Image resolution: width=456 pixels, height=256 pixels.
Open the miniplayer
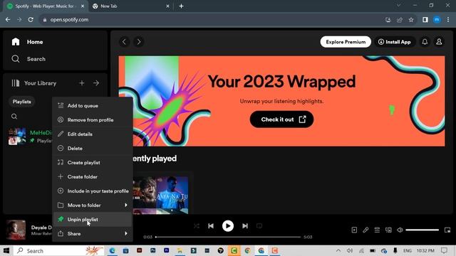pyautogui.click(x=447, y=230)
